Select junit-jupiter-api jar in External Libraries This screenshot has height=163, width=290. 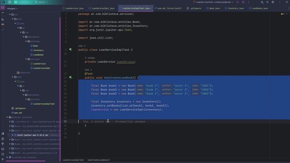point(33,135)
